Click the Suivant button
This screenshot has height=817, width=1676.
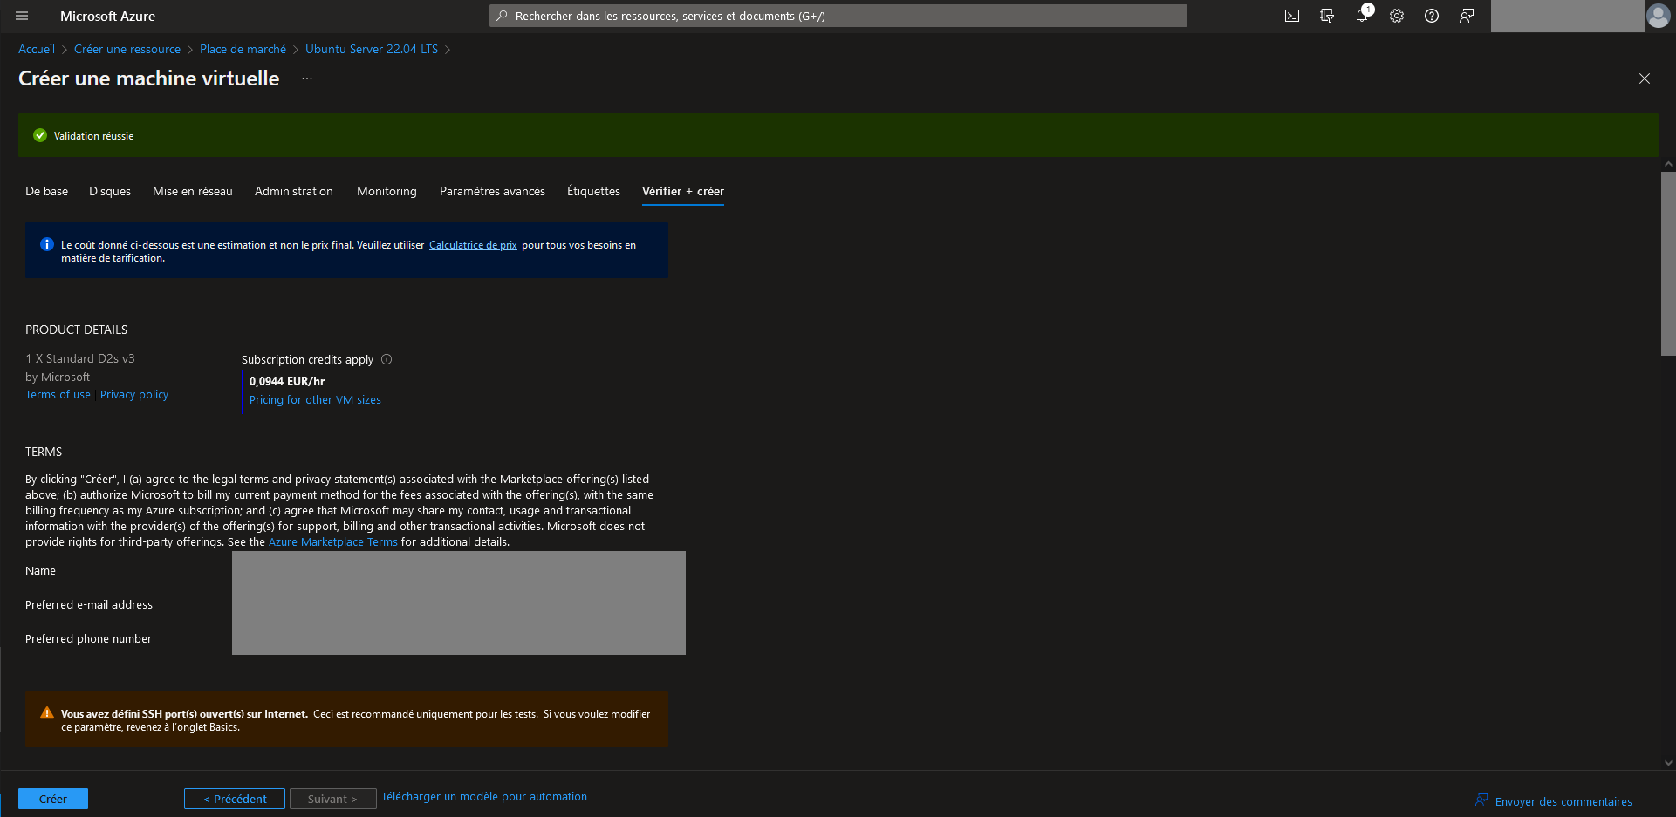tap(332, 799)
